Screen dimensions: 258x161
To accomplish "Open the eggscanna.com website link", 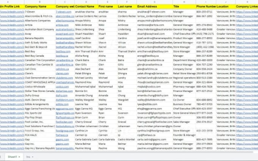I will [64, 109].
